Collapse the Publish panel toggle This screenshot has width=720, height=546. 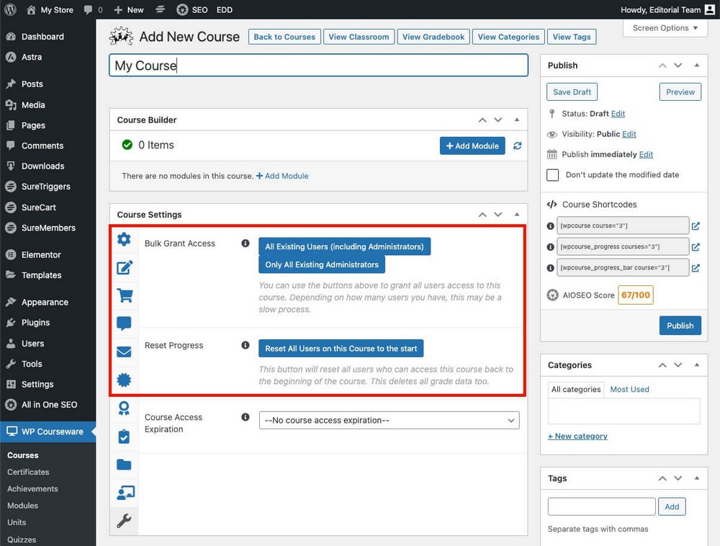[696, 66]
